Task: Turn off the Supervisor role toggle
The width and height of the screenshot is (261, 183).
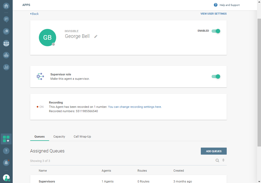Action: (x=216, y=76)
